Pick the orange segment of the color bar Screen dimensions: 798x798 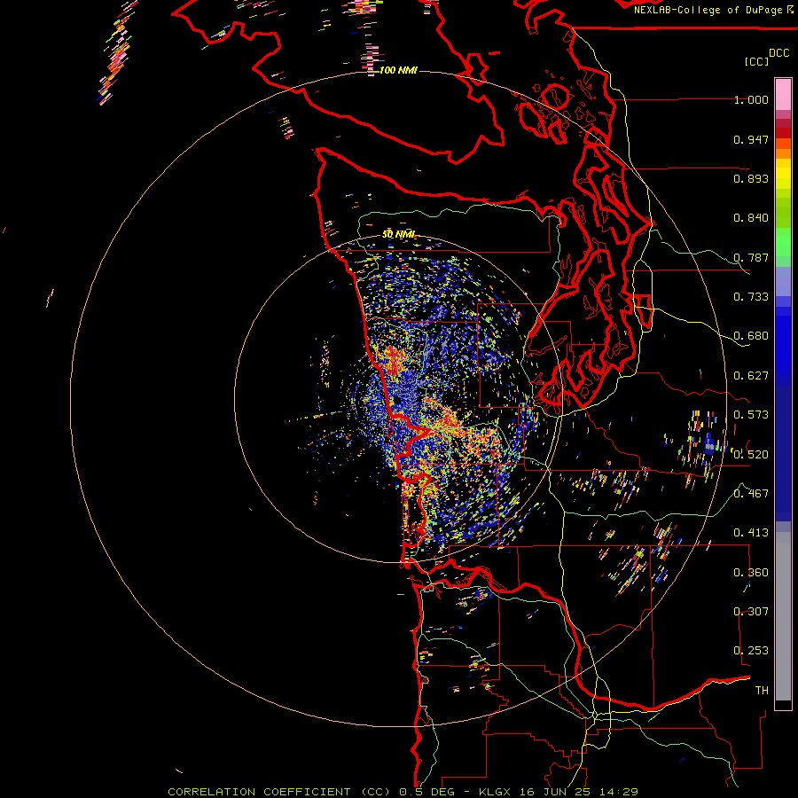[783, 149]
